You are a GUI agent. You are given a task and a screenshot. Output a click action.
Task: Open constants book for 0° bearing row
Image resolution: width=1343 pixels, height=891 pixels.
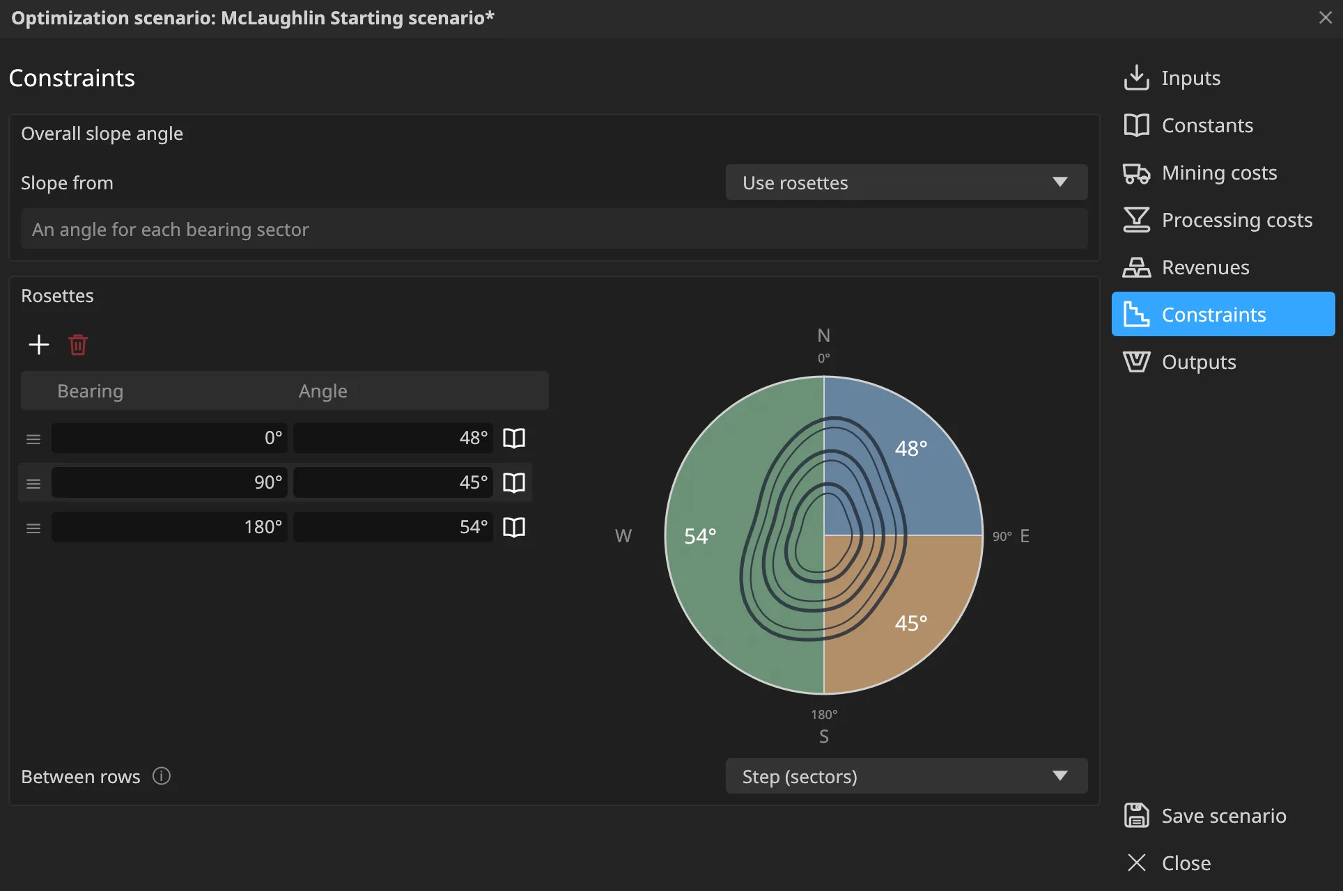click(x=514, y=438)
